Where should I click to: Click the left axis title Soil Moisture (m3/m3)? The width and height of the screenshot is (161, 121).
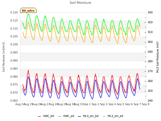(4, 57)
